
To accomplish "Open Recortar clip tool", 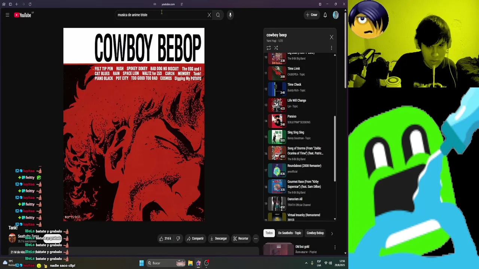I will point(241,238).
